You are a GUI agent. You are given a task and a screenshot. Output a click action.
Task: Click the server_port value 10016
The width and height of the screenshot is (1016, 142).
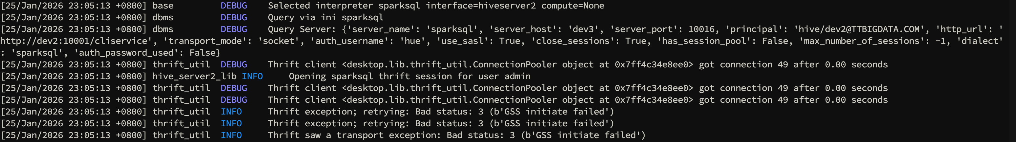[701, 29]
